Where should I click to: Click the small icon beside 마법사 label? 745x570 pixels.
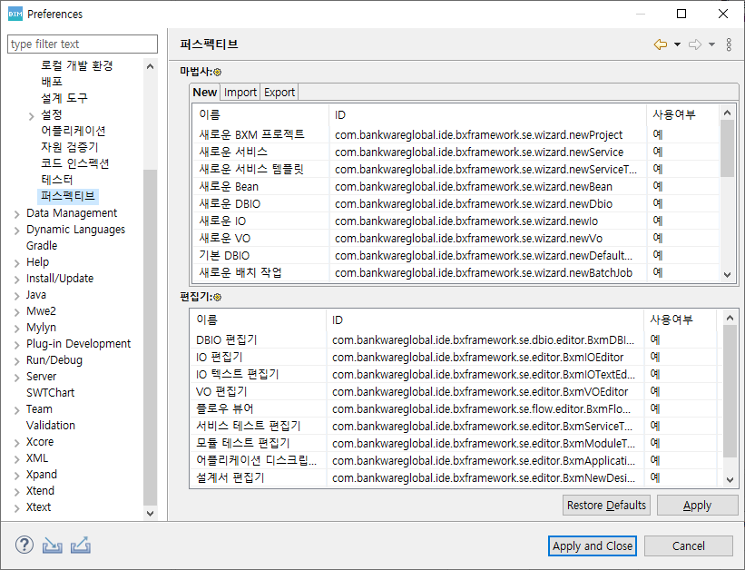[218, 72]
